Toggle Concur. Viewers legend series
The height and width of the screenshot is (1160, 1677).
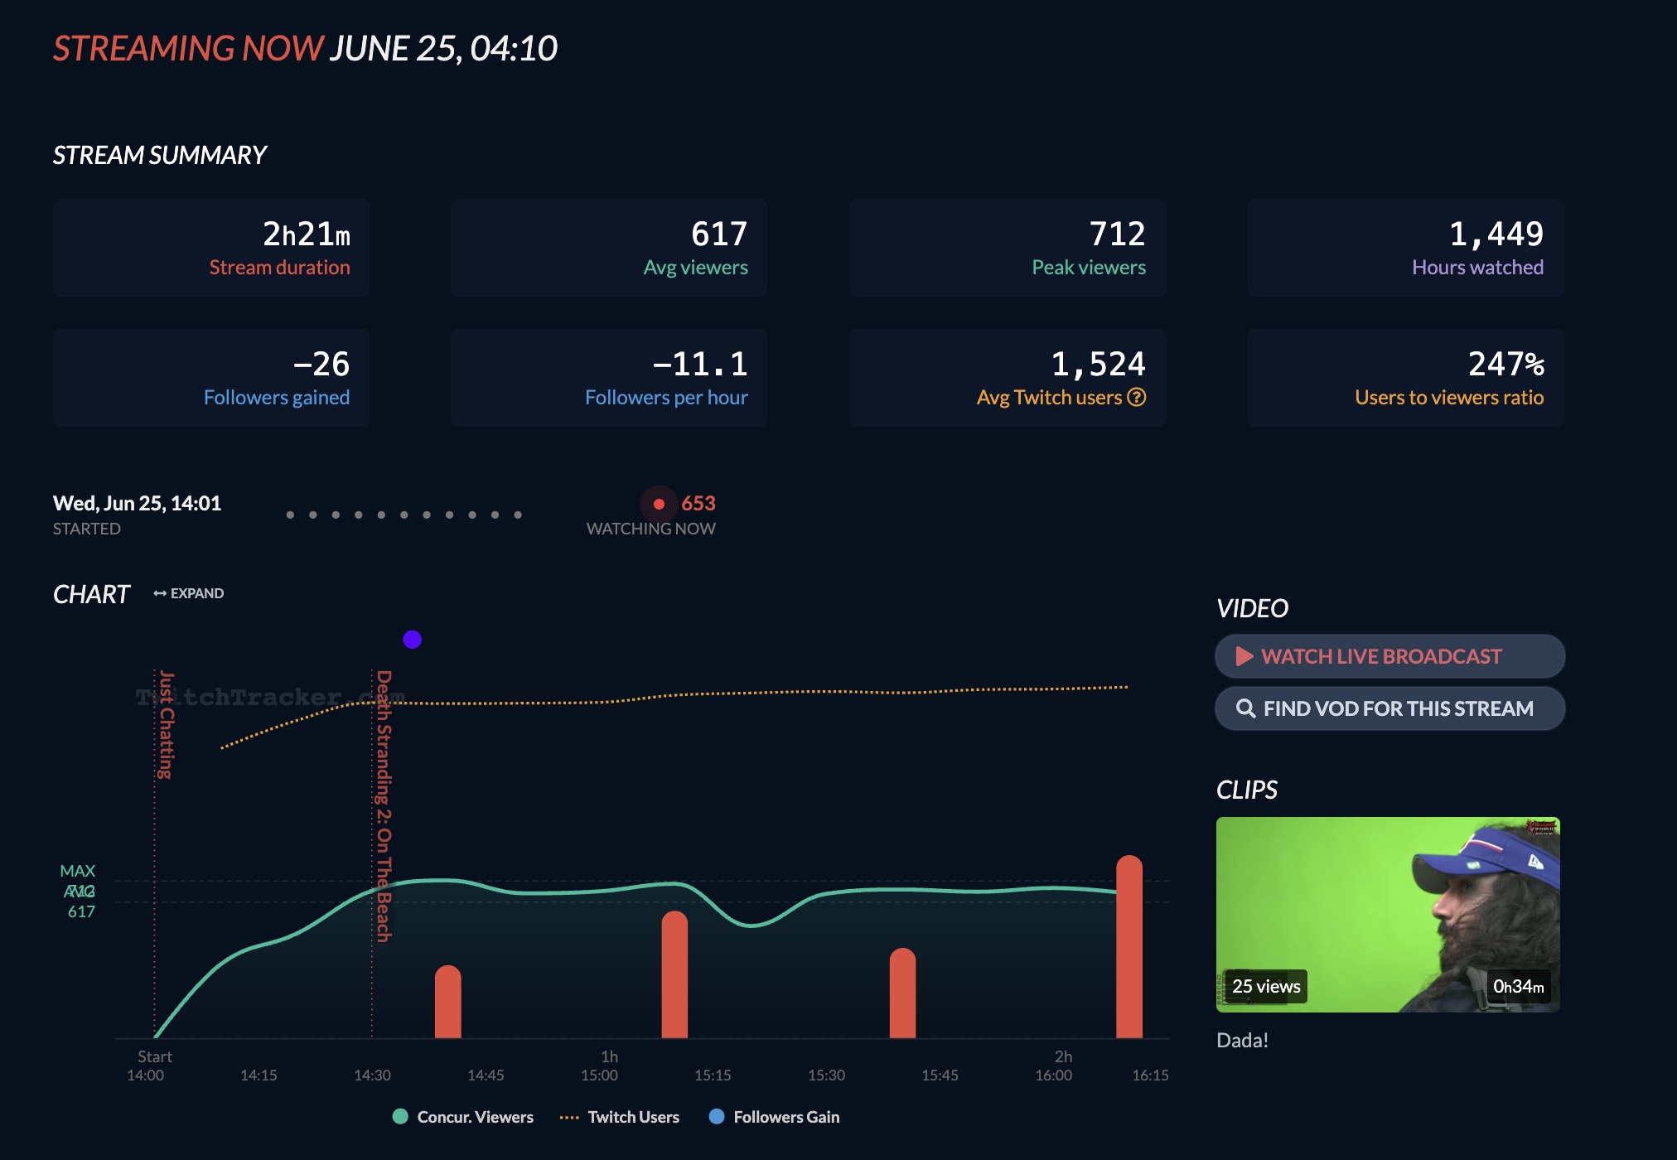[463, 1117]
